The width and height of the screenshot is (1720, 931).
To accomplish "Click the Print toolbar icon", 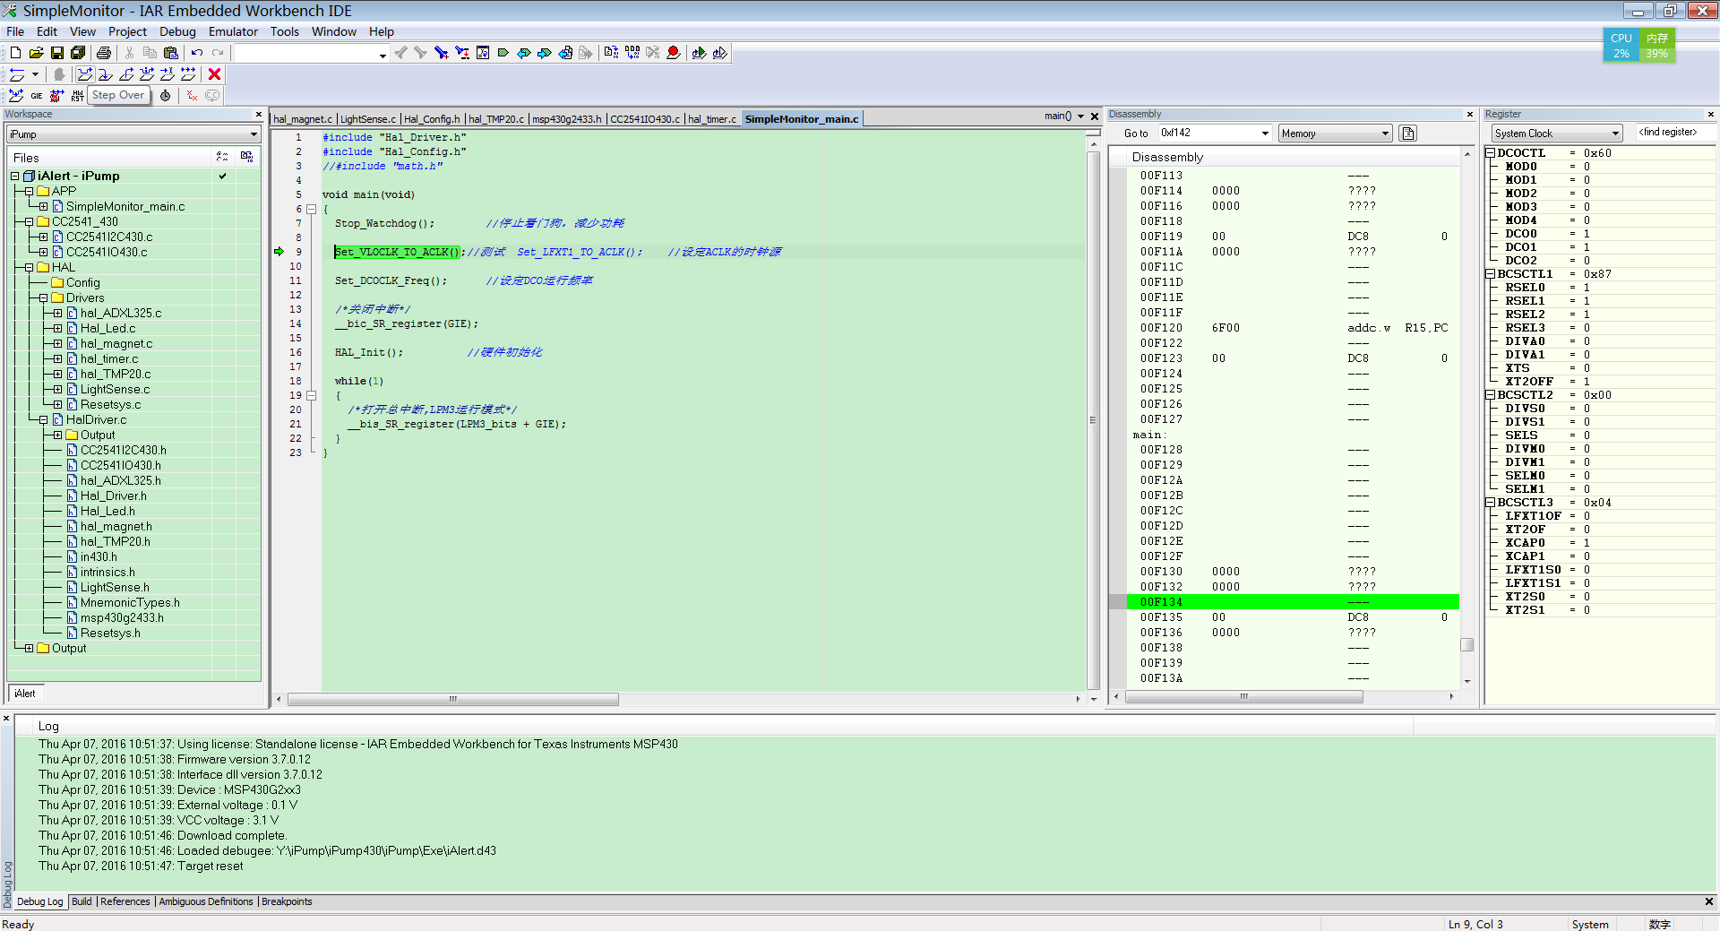I will pyautogui.click(x=104, y=53).
